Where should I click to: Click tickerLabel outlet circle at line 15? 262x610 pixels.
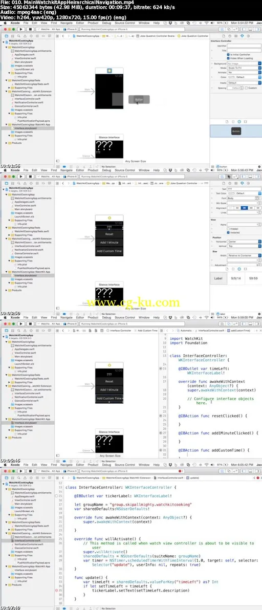[57, 496]
